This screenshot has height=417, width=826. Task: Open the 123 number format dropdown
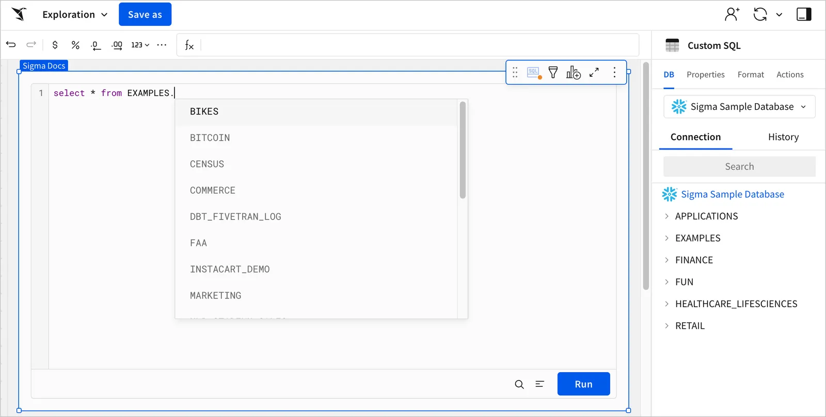(x=140, y=45)
